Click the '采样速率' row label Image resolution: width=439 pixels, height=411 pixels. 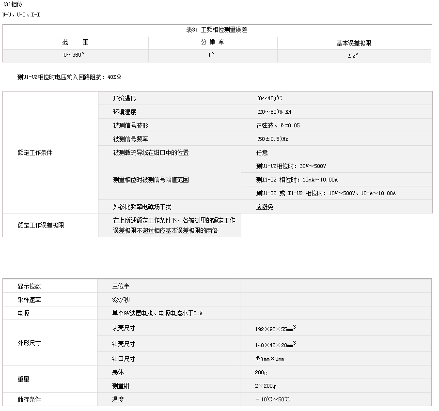coord(29,300)
